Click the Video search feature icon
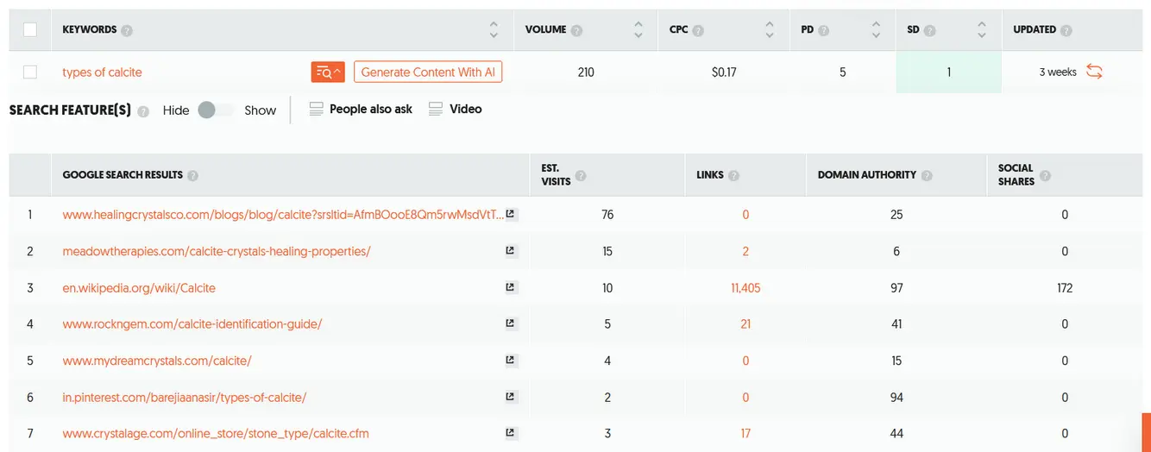1151x452 pixels. [436, 110]
